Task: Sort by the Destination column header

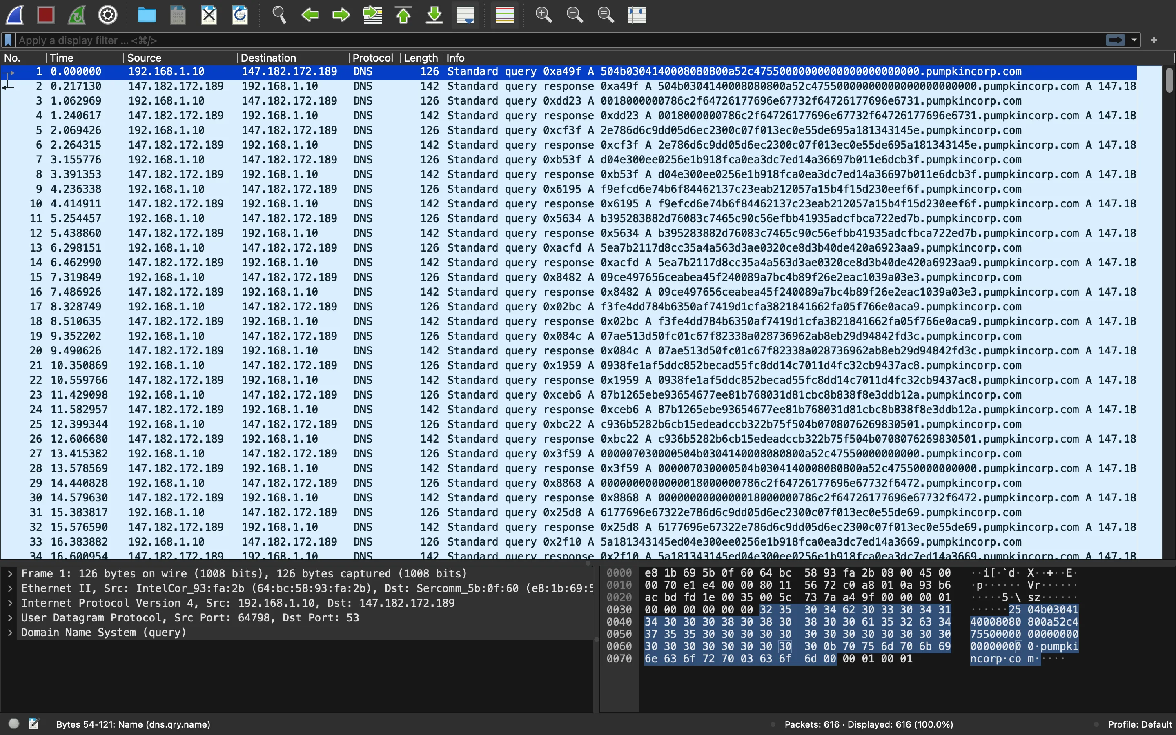Action: click(x=293, y=58)
